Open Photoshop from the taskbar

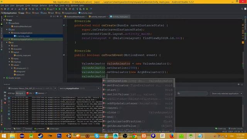point(59,136)
